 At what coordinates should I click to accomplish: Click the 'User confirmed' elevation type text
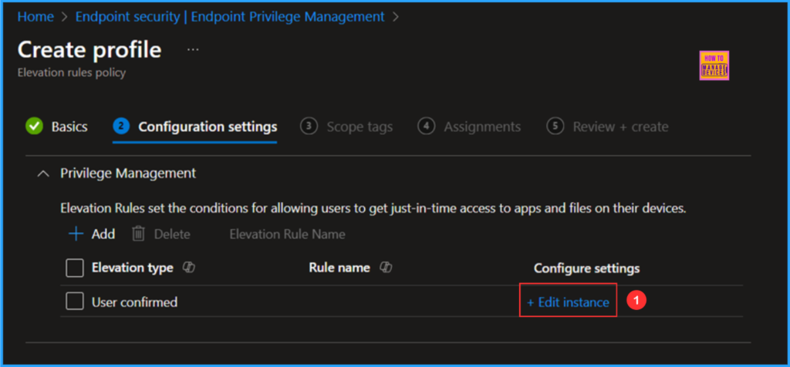click(134, 302)
